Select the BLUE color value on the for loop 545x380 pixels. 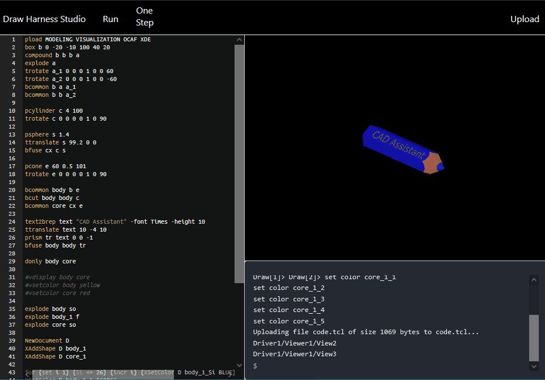(x=224, y=372)
